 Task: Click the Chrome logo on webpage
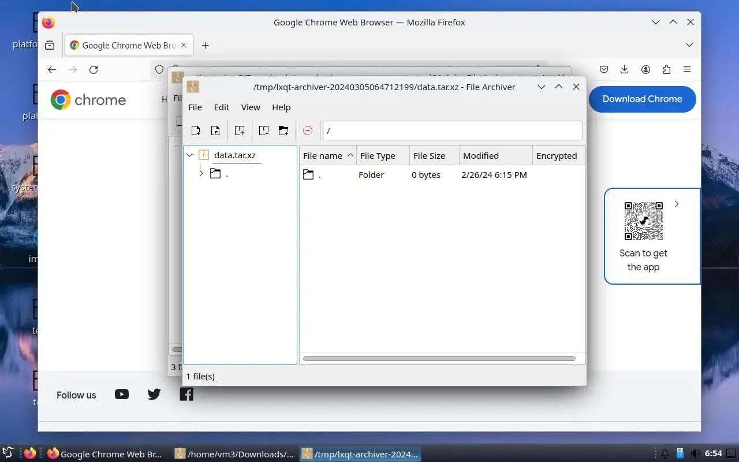[88, 100]
